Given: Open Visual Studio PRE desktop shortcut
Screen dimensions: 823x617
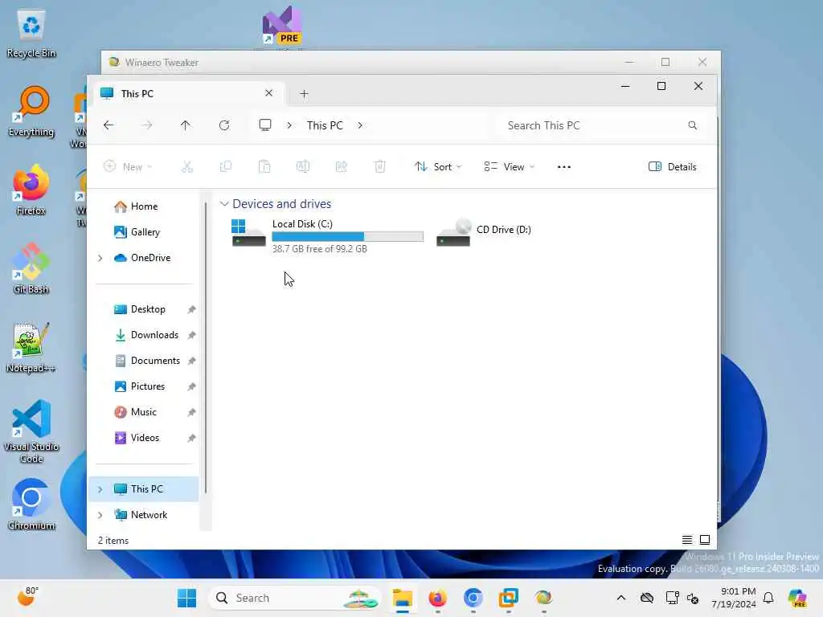Looking at the screenshot, I should click(x=282, y=27).
